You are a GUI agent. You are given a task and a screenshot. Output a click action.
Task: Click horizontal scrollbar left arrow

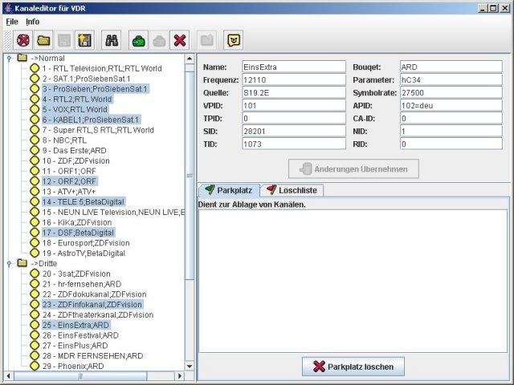click(9, 376)
